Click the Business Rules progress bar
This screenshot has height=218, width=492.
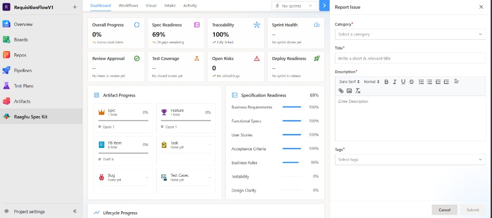pos(292,162)
